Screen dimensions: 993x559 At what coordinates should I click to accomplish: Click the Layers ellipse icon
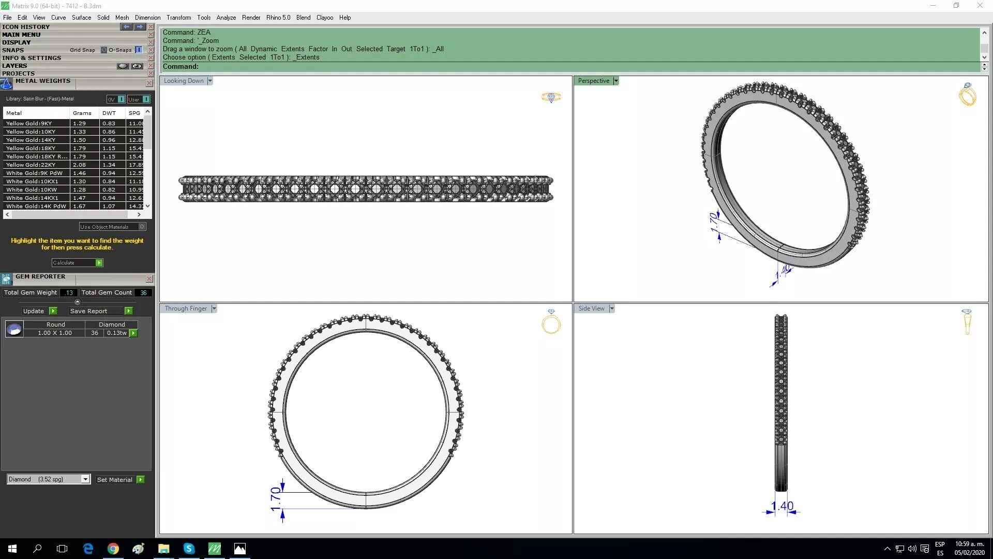[123, 66]
